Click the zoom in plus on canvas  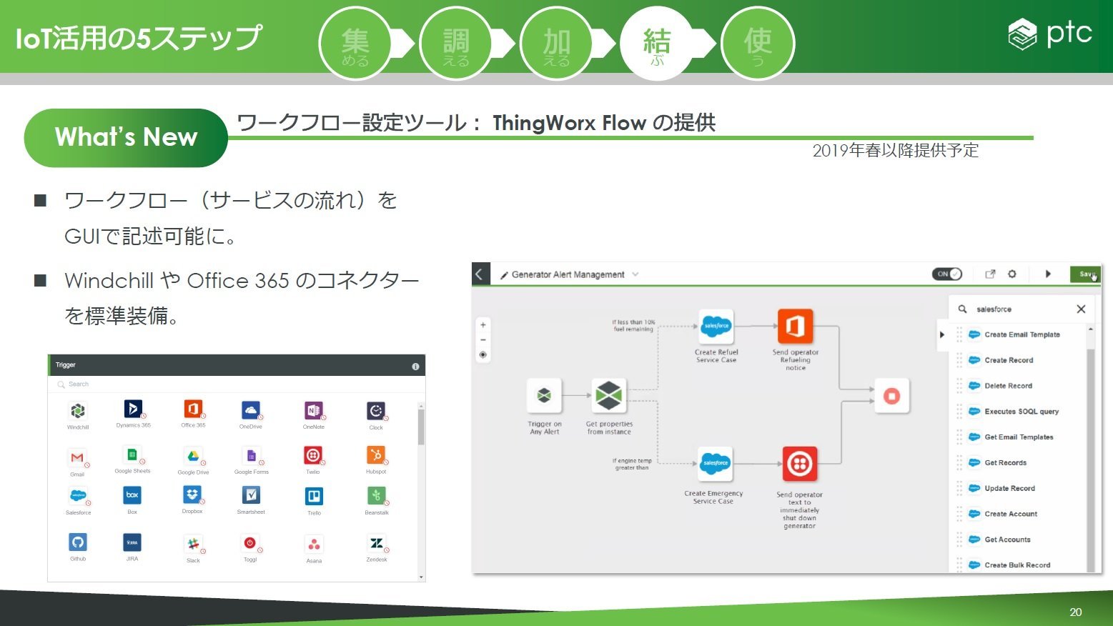click(x=483, y=325)
